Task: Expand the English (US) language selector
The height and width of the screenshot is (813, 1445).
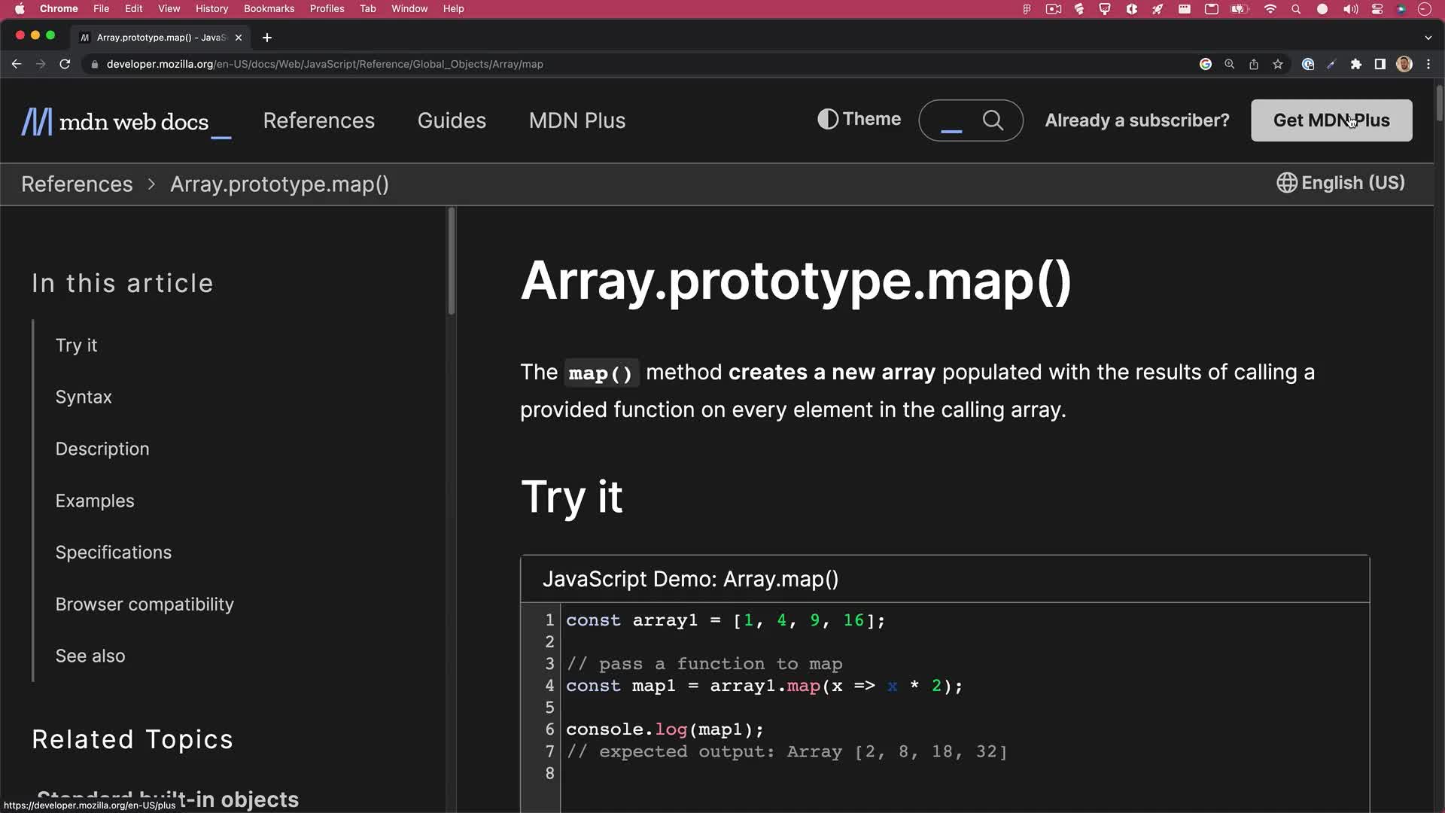Action: (1340, 183)
